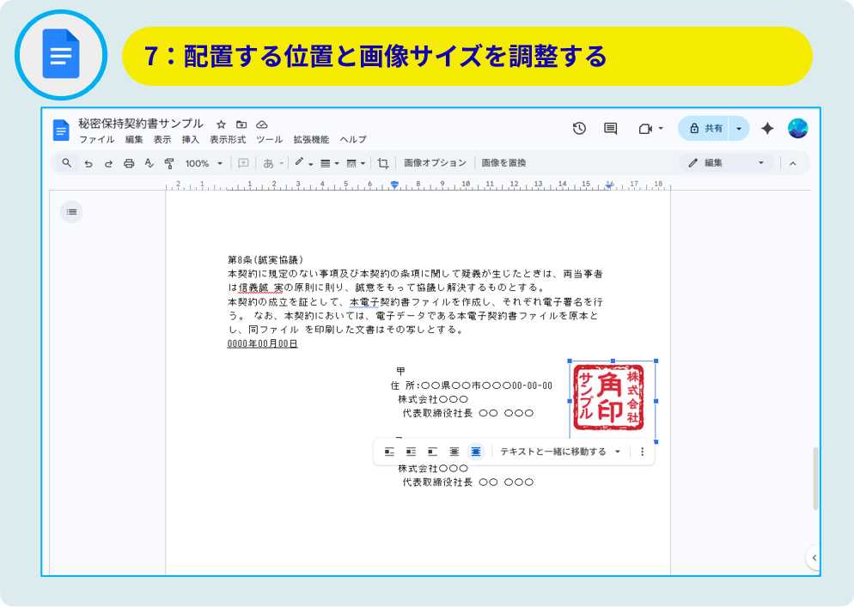Open version history clock icon
The height and width of the screenshot is (607, 854).
click(x=579, y=129)
